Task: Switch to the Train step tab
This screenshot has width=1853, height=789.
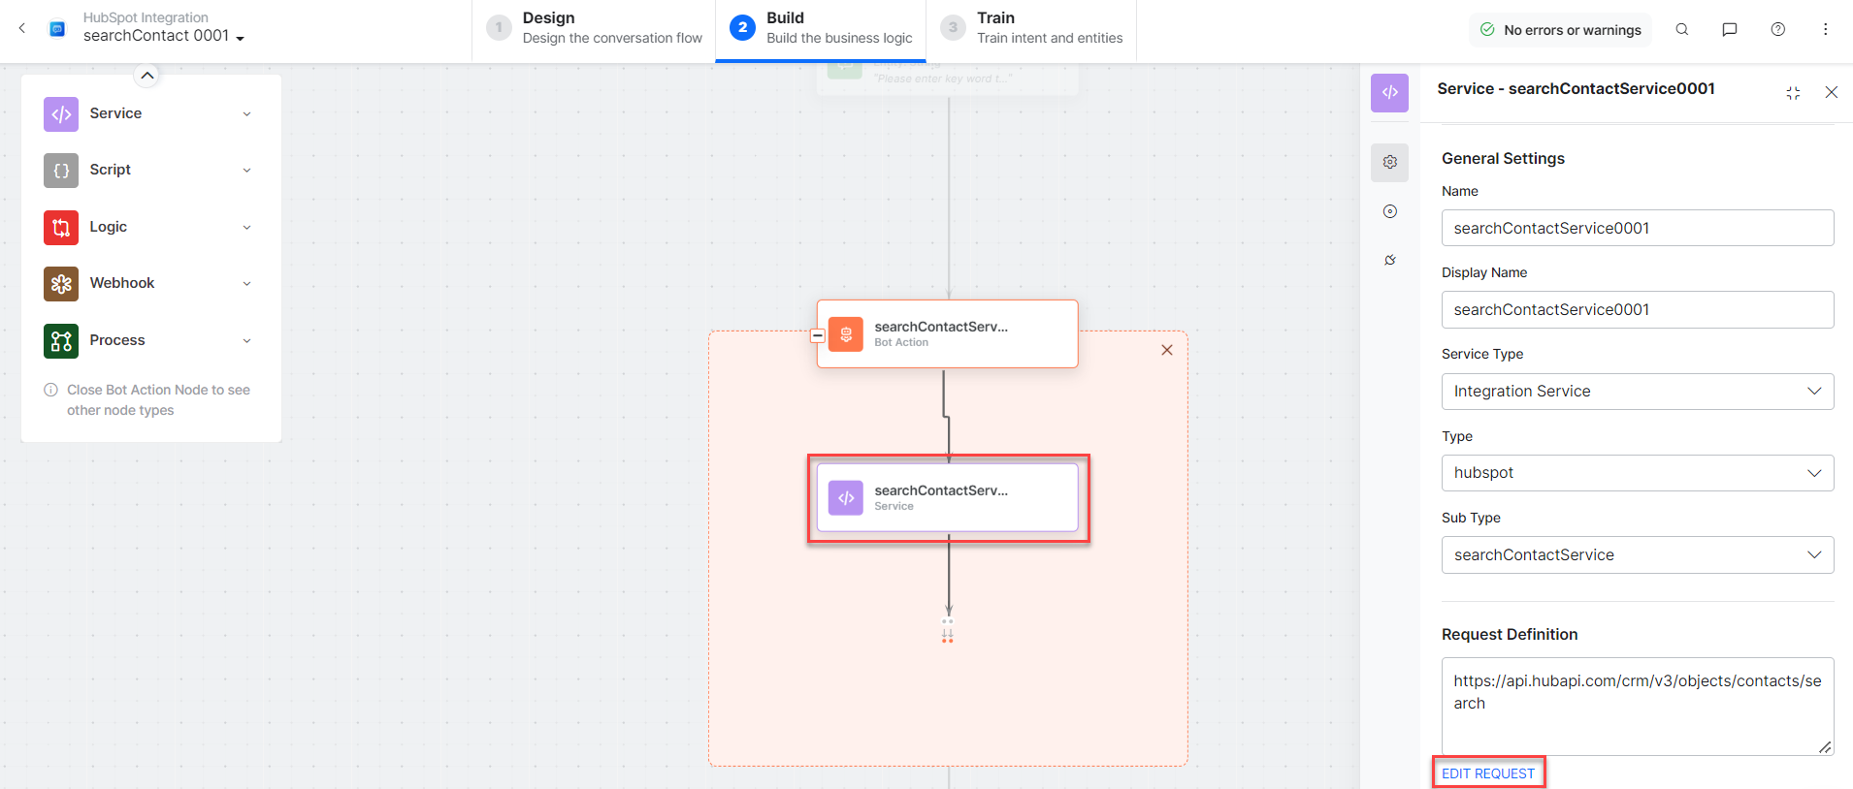Action: point(1031,28)
